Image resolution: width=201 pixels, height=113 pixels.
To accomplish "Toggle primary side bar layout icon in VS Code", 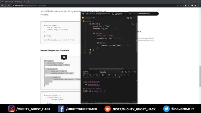I will click(x=113, y=14).
